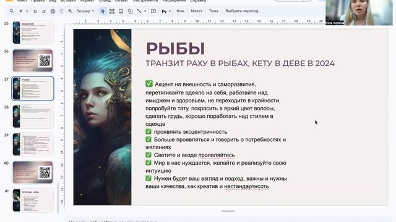This screenshot has height=222, width=396.
Task: Open the "Правка" menu
Action: coord(38,1)
